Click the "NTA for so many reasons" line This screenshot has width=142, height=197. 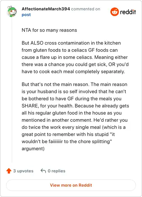[49, 30]
